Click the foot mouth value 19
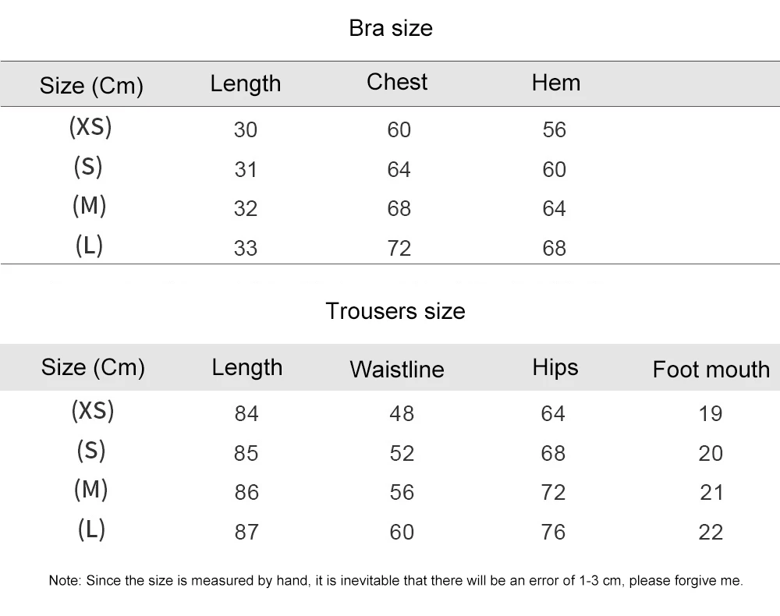This screenshot has height=616, width=780. coord(711,413)
